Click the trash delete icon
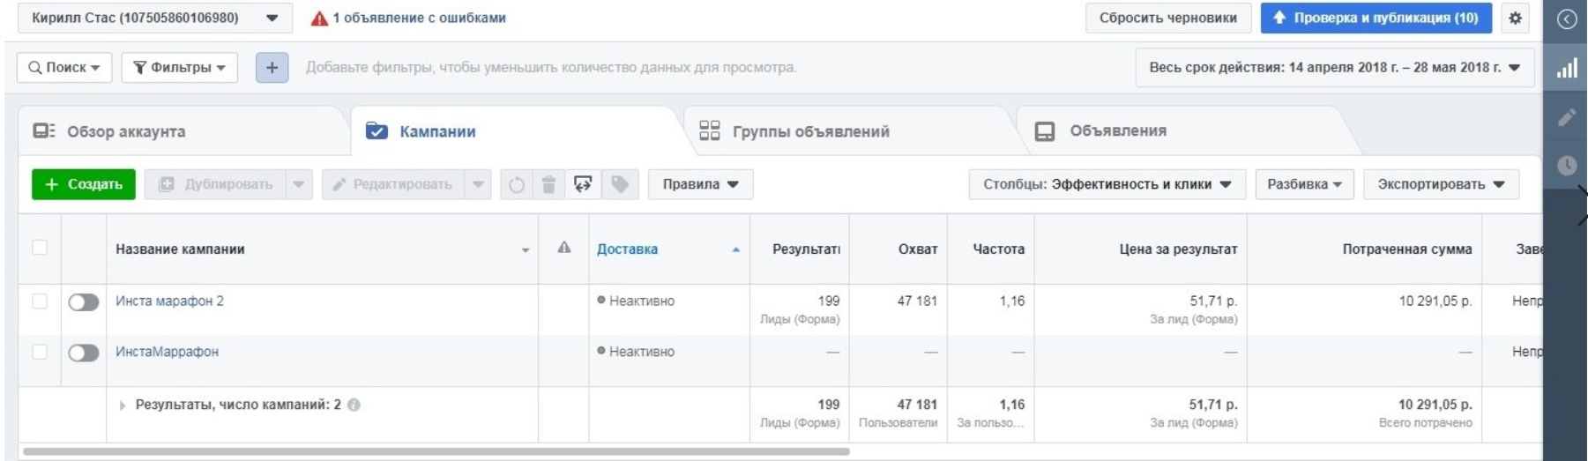The image size is (1588, 461). (x=548, y=184)
